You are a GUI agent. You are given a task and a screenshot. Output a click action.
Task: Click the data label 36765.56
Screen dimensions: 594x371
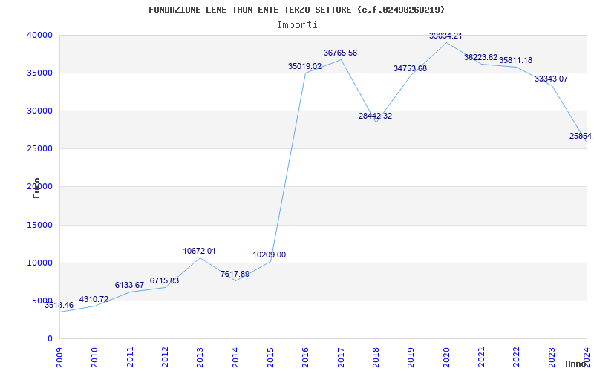340,53
